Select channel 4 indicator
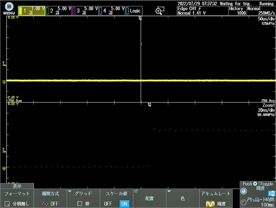 pyautogui.click(x=111, y=10)
